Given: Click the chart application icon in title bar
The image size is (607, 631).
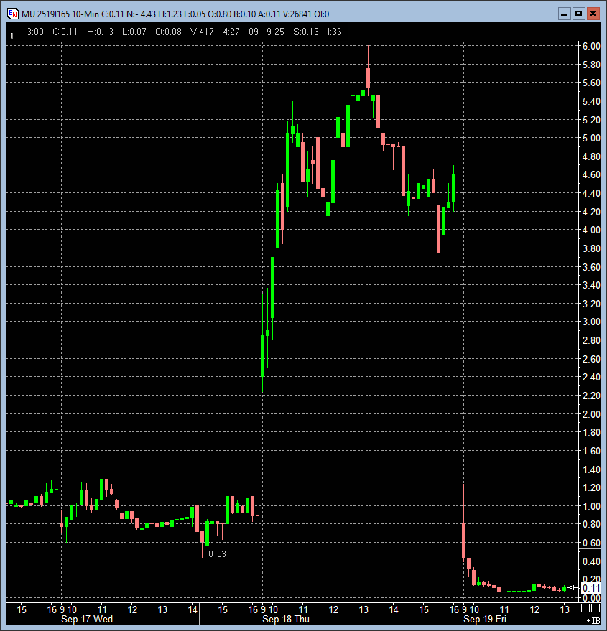Looking at the screenshot, I should pos(12,14).
